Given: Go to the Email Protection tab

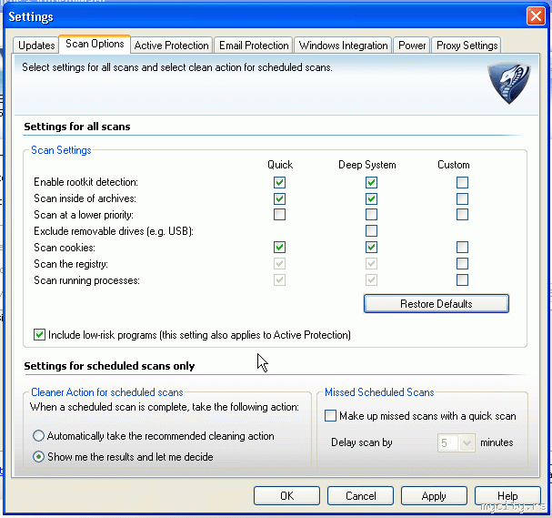Looking at the screenshot, I should (x=254, y=45).
